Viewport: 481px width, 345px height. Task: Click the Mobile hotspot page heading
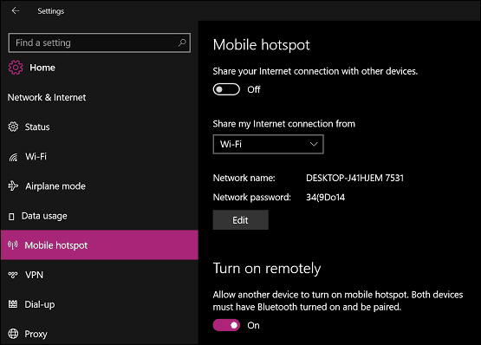(262, 45)
